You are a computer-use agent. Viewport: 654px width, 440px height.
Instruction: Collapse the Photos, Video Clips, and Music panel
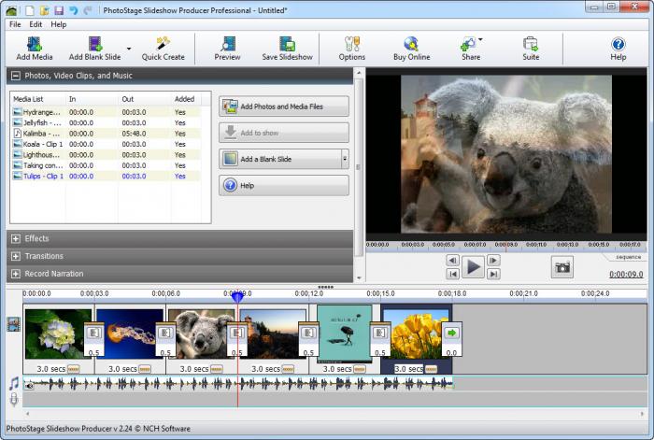coord(16,76)
